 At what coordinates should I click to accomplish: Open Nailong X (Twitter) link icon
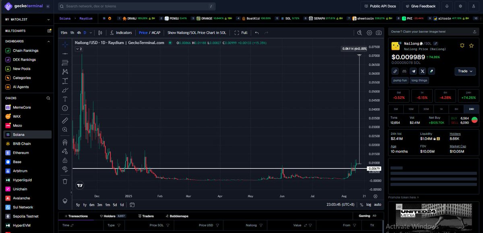tap(423, 71)
